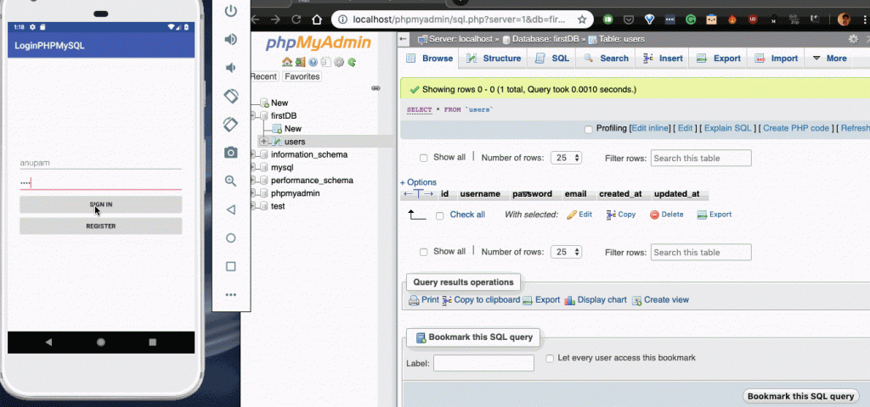Click the GitZip extension icon
870x407 pixels.
(x=794, y=20)
